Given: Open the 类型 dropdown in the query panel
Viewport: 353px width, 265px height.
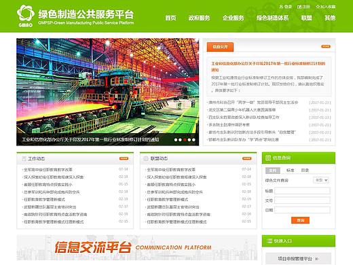Looking at the screenshot, I should [x=321, y=180].
